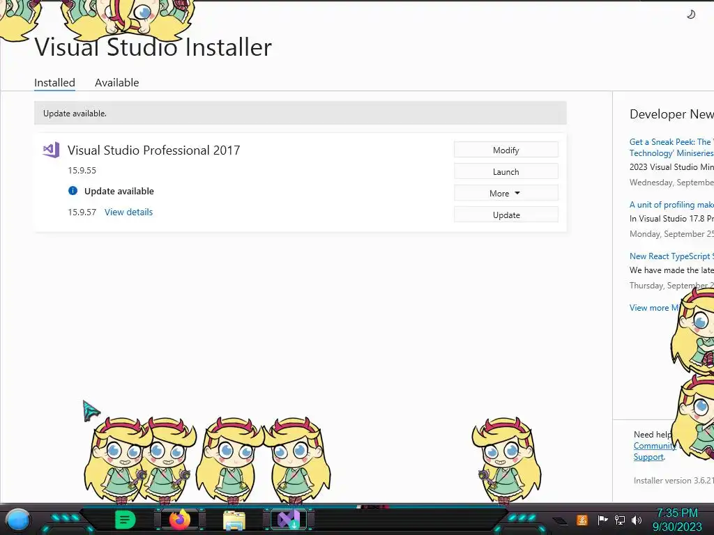
Task: Launch Visual Studio Professional 2017
Action: (506, 171)
